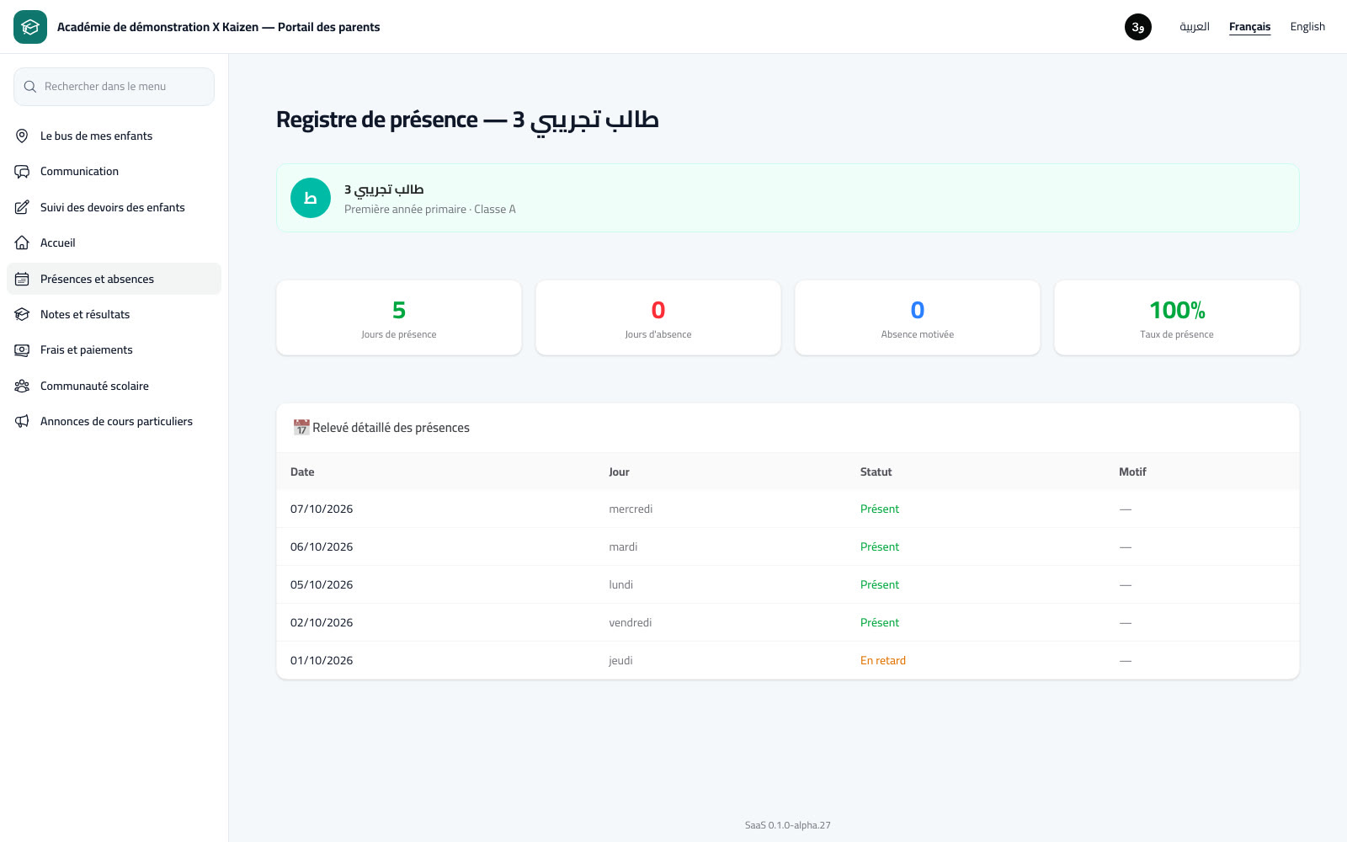Open the user avatar in the header
This screenshot has width=1347, height=842.
(1138, 27)
